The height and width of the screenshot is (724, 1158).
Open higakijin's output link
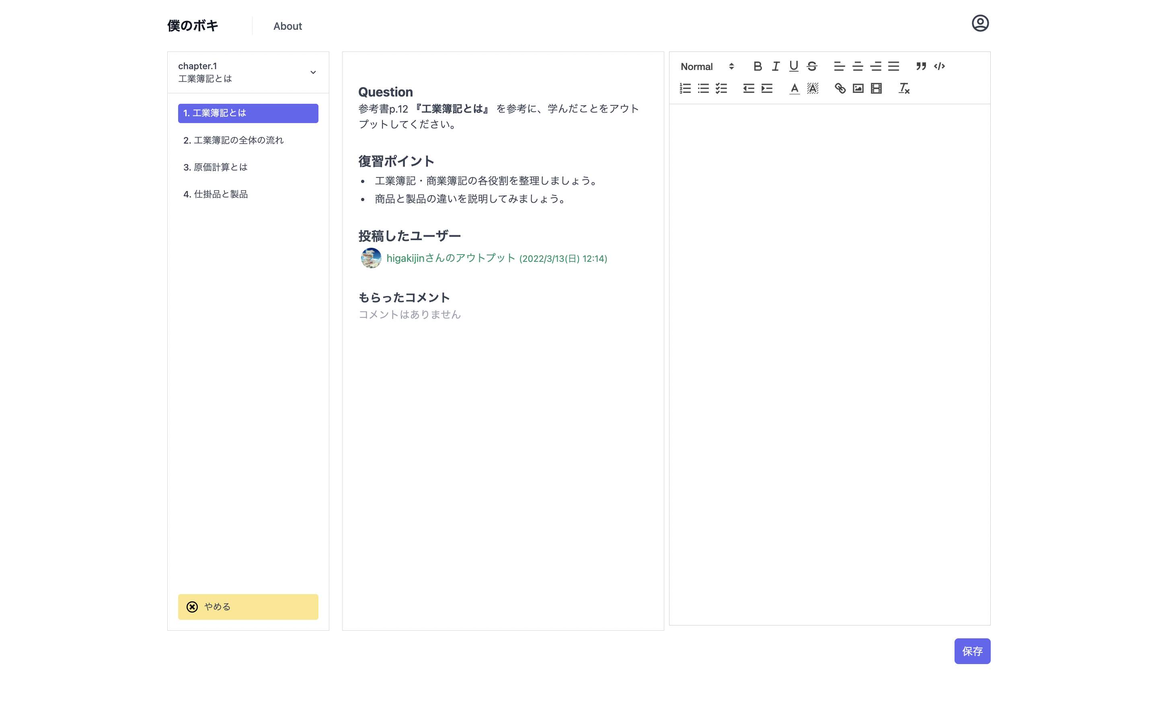click(x=450, y=258)
